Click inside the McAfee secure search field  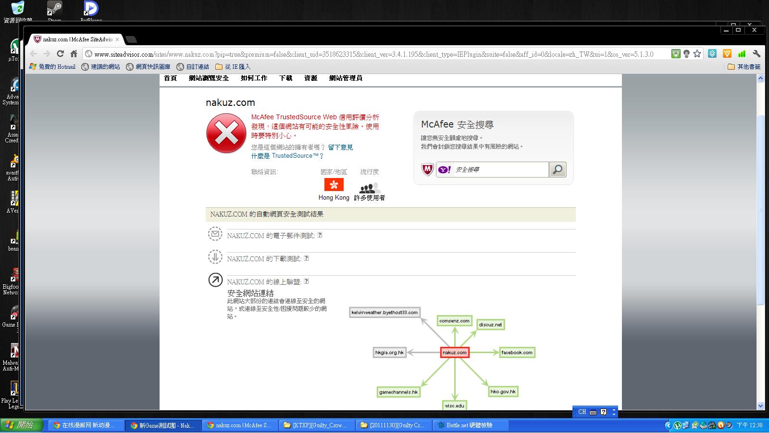coord(500,169)
